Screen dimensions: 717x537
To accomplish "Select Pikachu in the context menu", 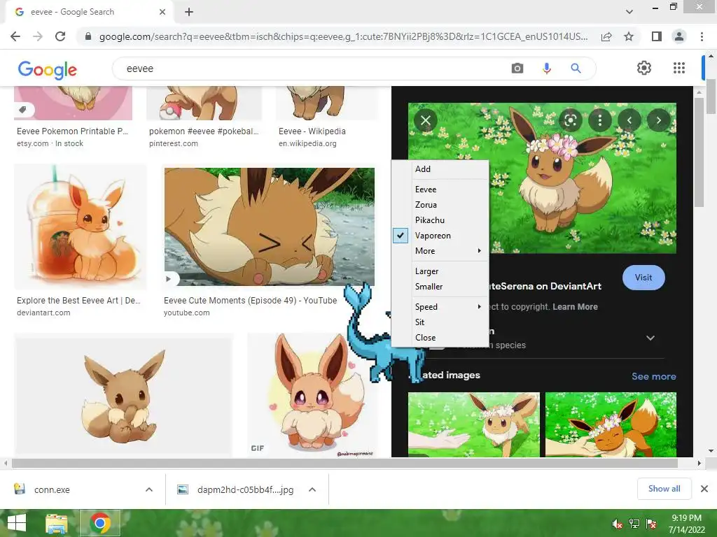I will click(440, 220).
